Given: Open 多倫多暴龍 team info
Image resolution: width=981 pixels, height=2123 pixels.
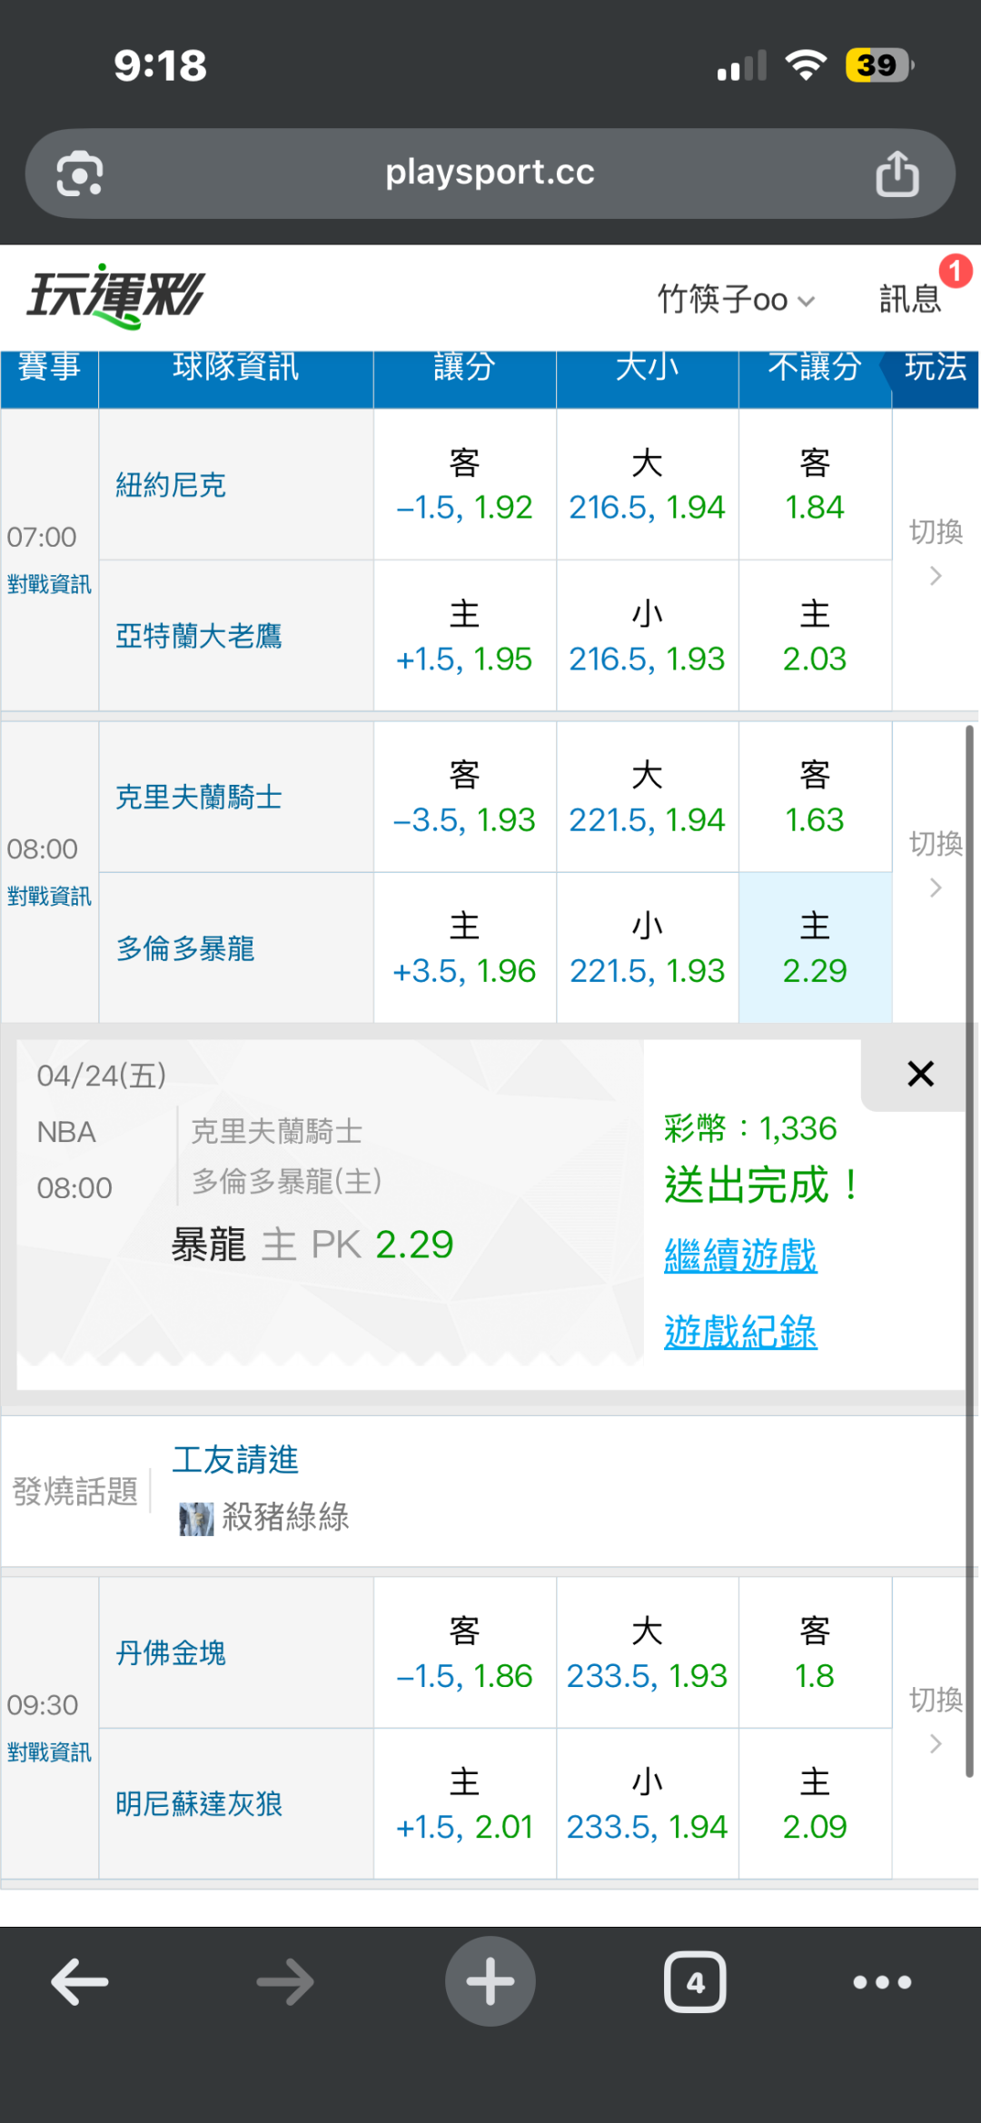Looking at the screenshot, I should click(185, 948).
